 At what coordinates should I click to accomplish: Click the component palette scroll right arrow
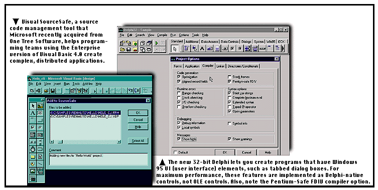(x=283, y=49)
